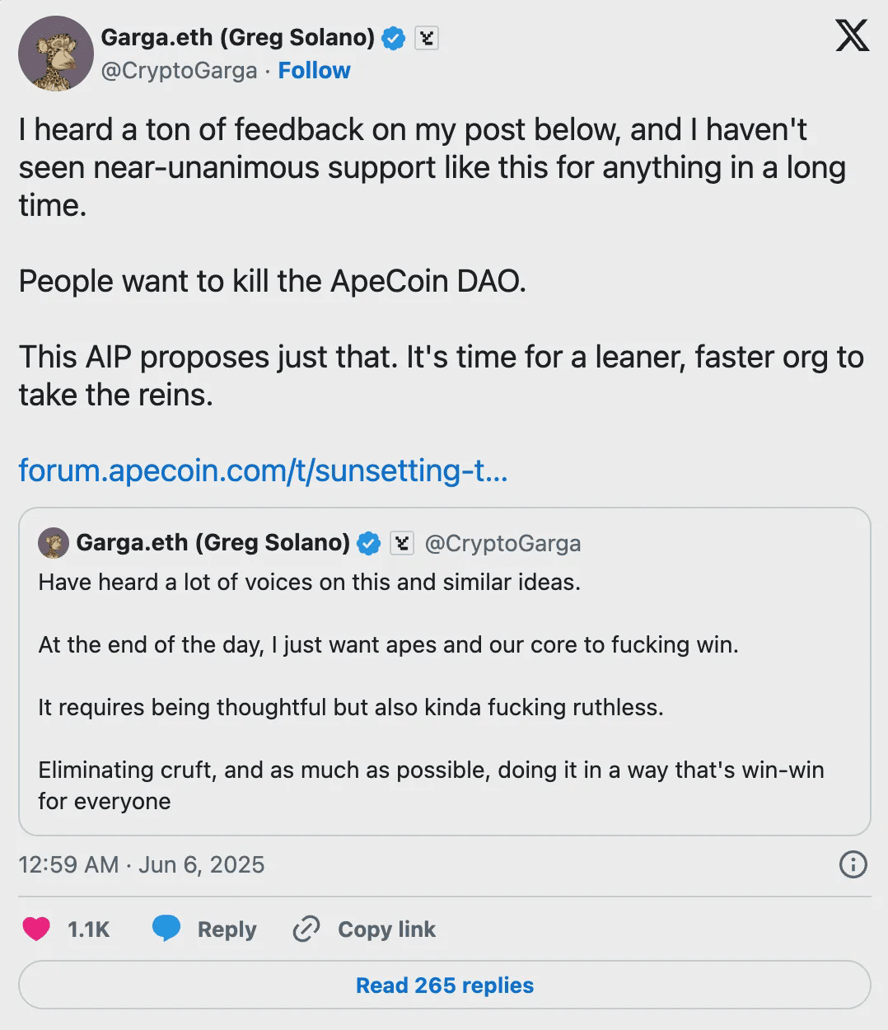Click the blue reply bubble icon

pos(166,929)
